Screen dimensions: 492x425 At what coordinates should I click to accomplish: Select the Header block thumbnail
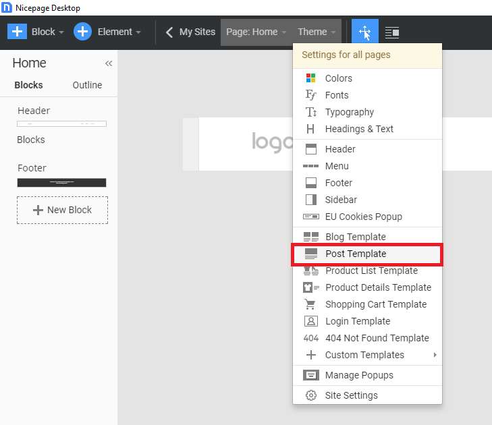61,124
